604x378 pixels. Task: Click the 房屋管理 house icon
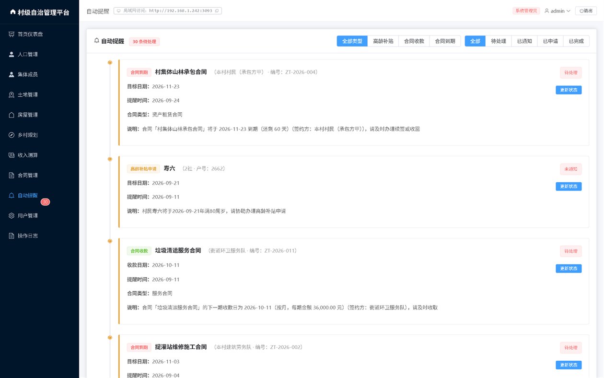(12, 115)
